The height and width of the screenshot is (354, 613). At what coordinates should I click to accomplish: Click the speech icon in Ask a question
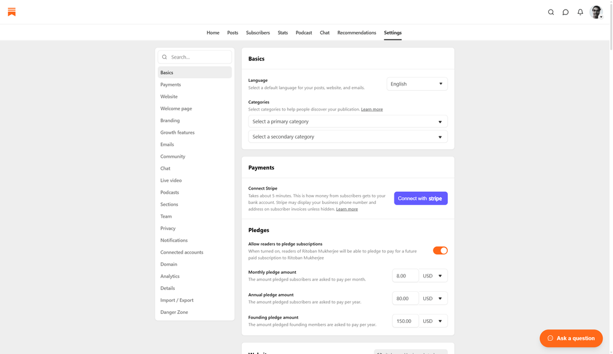tap(550, 338)
